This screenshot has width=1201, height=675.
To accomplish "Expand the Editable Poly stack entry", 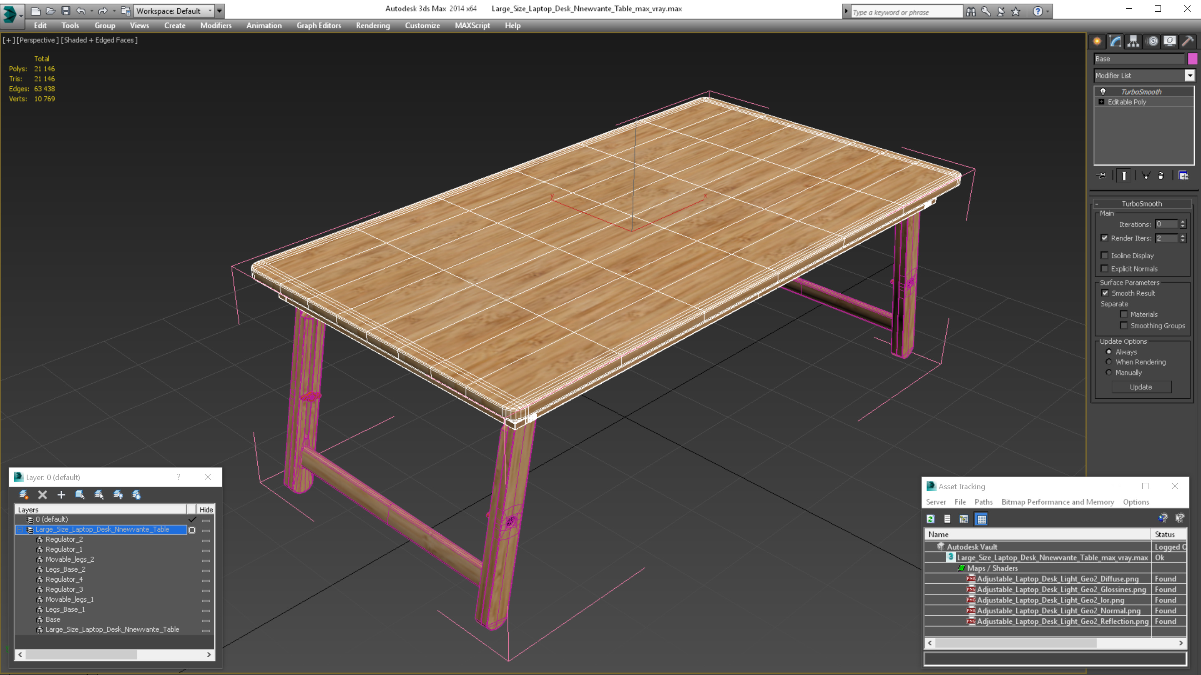I will 1102,102.
